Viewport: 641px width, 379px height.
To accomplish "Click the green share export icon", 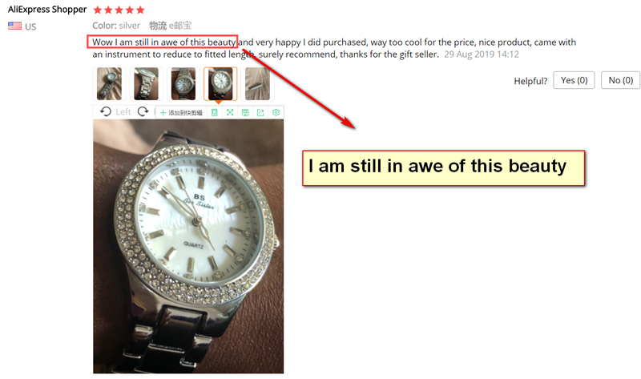I will pyautogui.click(x=260, y=112).
